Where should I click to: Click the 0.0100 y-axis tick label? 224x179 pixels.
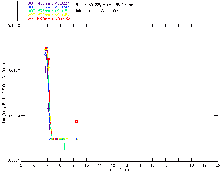pos(14,70)
